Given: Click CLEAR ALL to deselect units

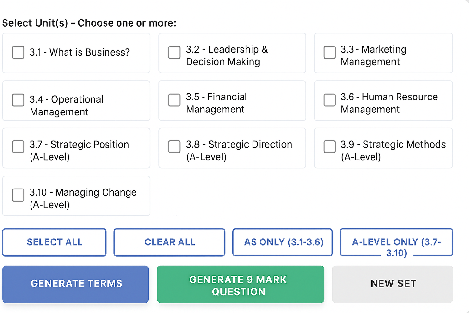Looking at the screenshot, I should [x=169, y=242].
